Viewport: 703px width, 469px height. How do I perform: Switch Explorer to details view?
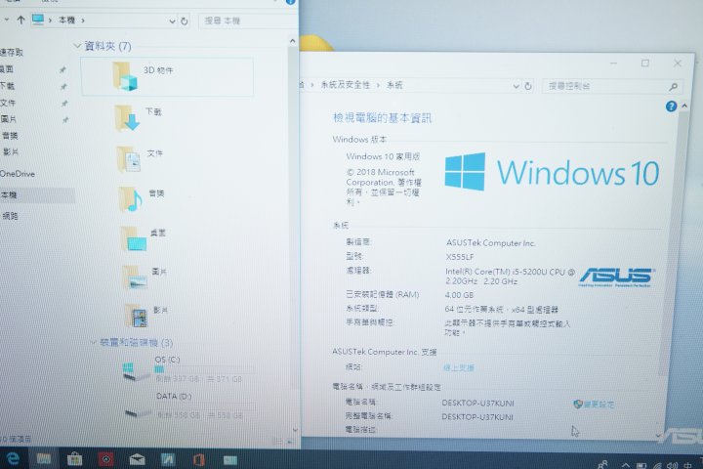pyautogui.click(x=278, y=442)
